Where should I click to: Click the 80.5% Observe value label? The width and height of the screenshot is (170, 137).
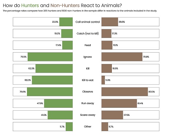pyautogui.click(x=152, y=92)
